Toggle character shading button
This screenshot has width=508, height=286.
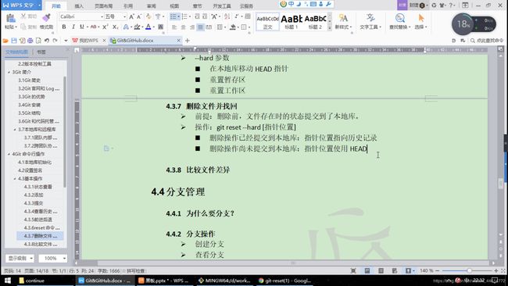tap(160, 27)
